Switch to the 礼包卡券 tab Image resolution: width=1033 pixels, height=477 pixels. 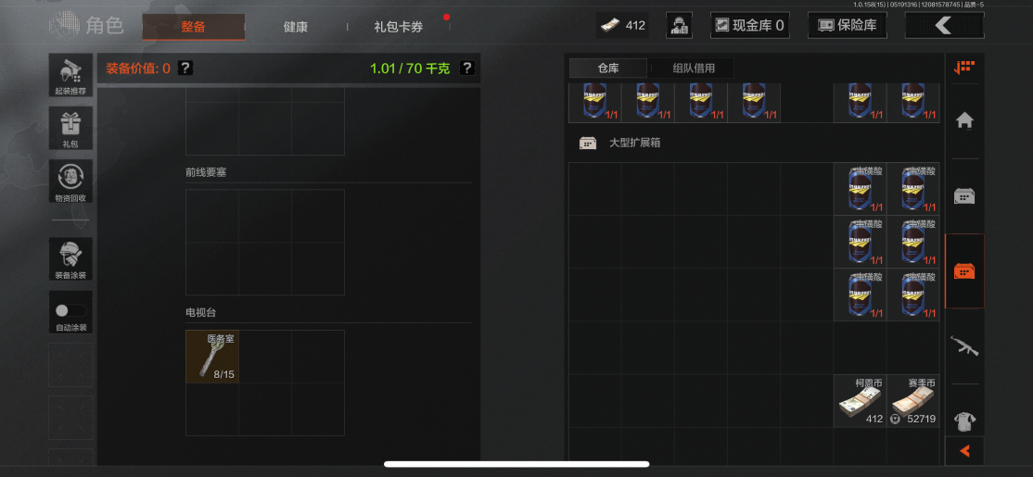click(399, 27)
